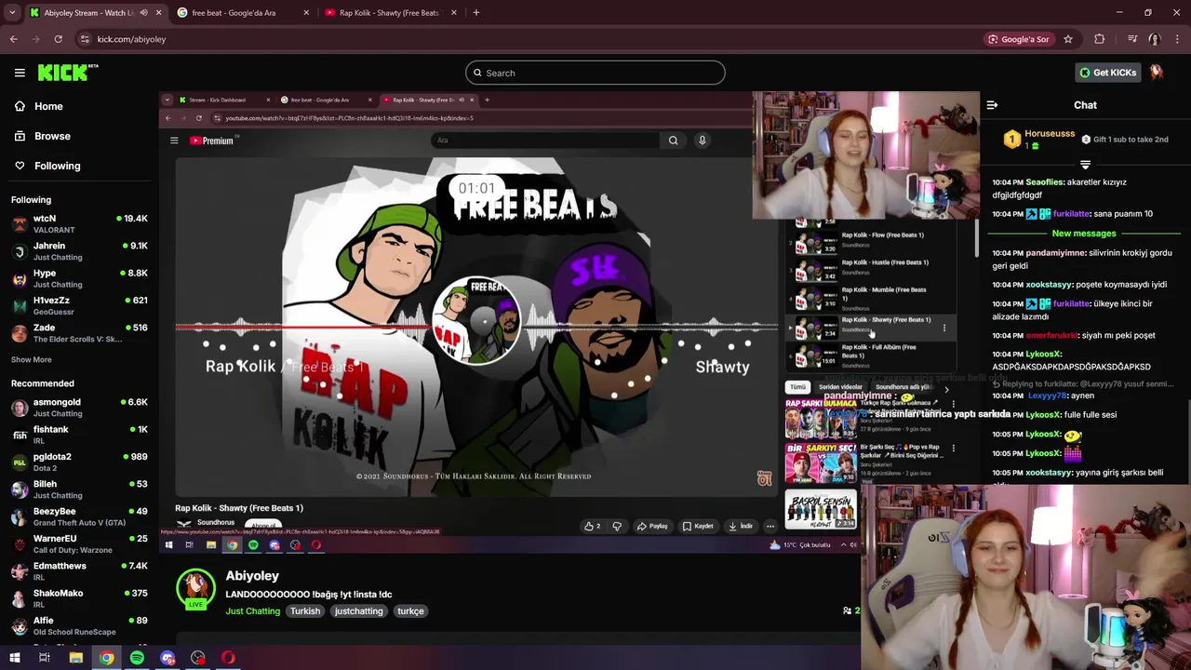The width and height of the screenshot is (1191, 670).
Task: Open Edmatthews in Recommended list
Action: click(x=79, y=571)
